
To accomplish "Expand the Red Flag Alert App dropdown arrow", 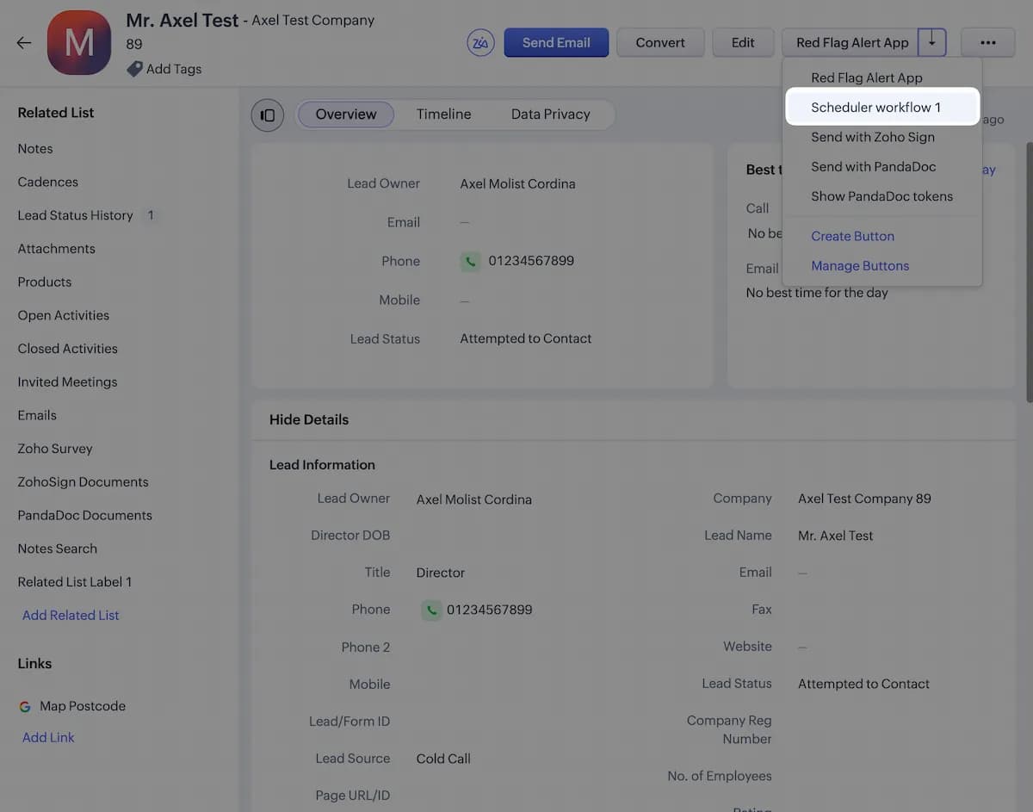I will point(931,41).
